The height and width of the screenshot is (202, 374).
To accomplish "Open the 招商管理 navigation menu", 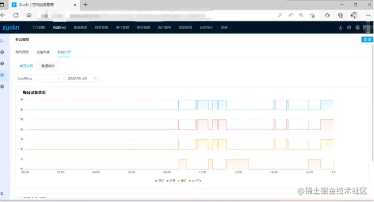I will tap(81, 28).
